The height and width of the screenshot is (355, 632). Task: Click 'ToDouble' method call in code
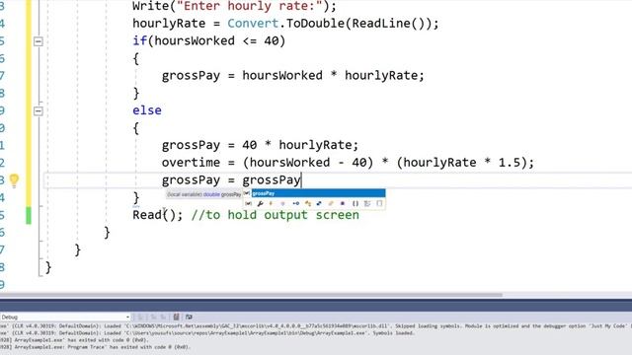click(315, 24)
